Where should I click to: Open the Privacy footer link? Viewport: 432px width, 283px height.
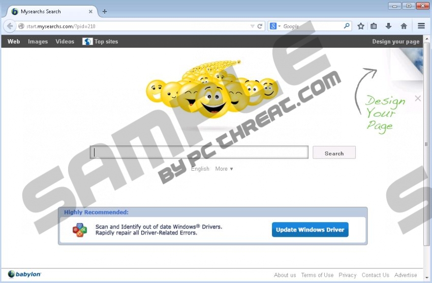pyautogui.click(x=348, y=275)
